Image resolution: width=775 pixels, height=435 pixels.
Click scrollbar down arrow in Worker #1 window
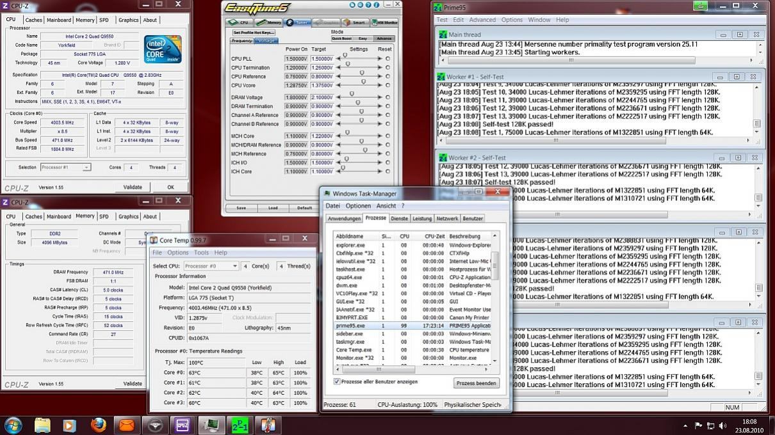[x=756, y=132]
